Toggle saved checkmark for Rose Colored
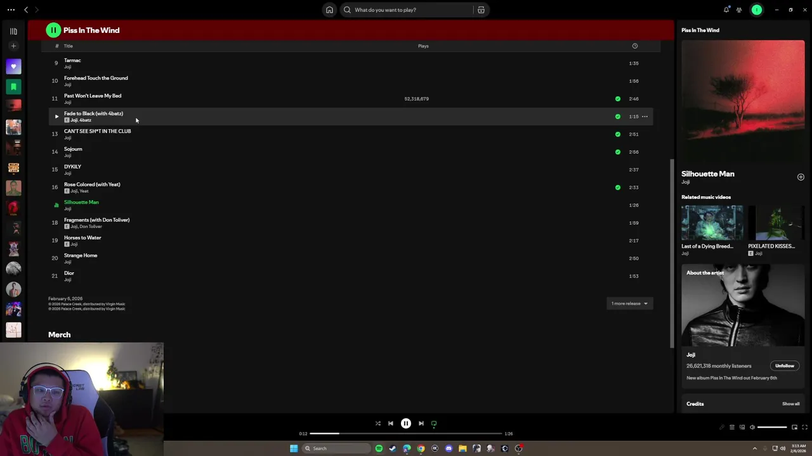This screenshot has height=456, width=812. point(618,187)
